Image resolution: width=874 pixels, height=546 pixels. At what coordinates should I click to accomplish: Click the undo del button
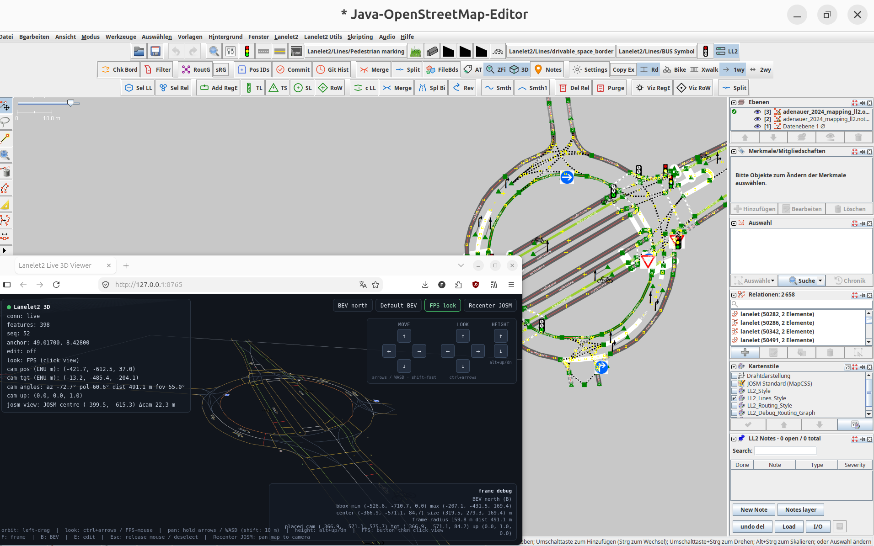752,526
